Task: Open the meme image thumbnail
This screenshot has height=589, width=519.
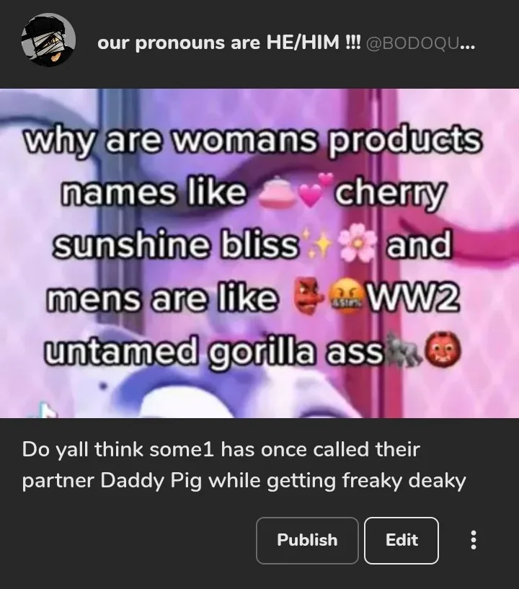Action: pos(259,253)
